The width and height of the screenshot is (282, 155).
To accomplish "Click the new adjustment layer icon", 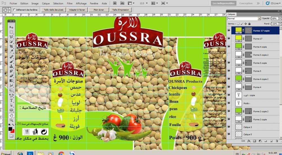I will (260, 141).
